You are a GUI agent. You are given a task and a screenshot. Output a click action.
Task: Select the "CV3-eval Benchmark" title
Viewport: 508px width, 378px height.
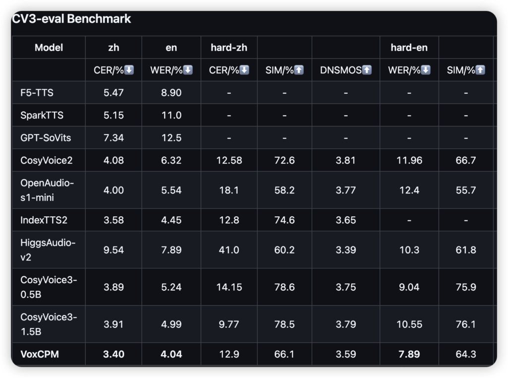71,19
